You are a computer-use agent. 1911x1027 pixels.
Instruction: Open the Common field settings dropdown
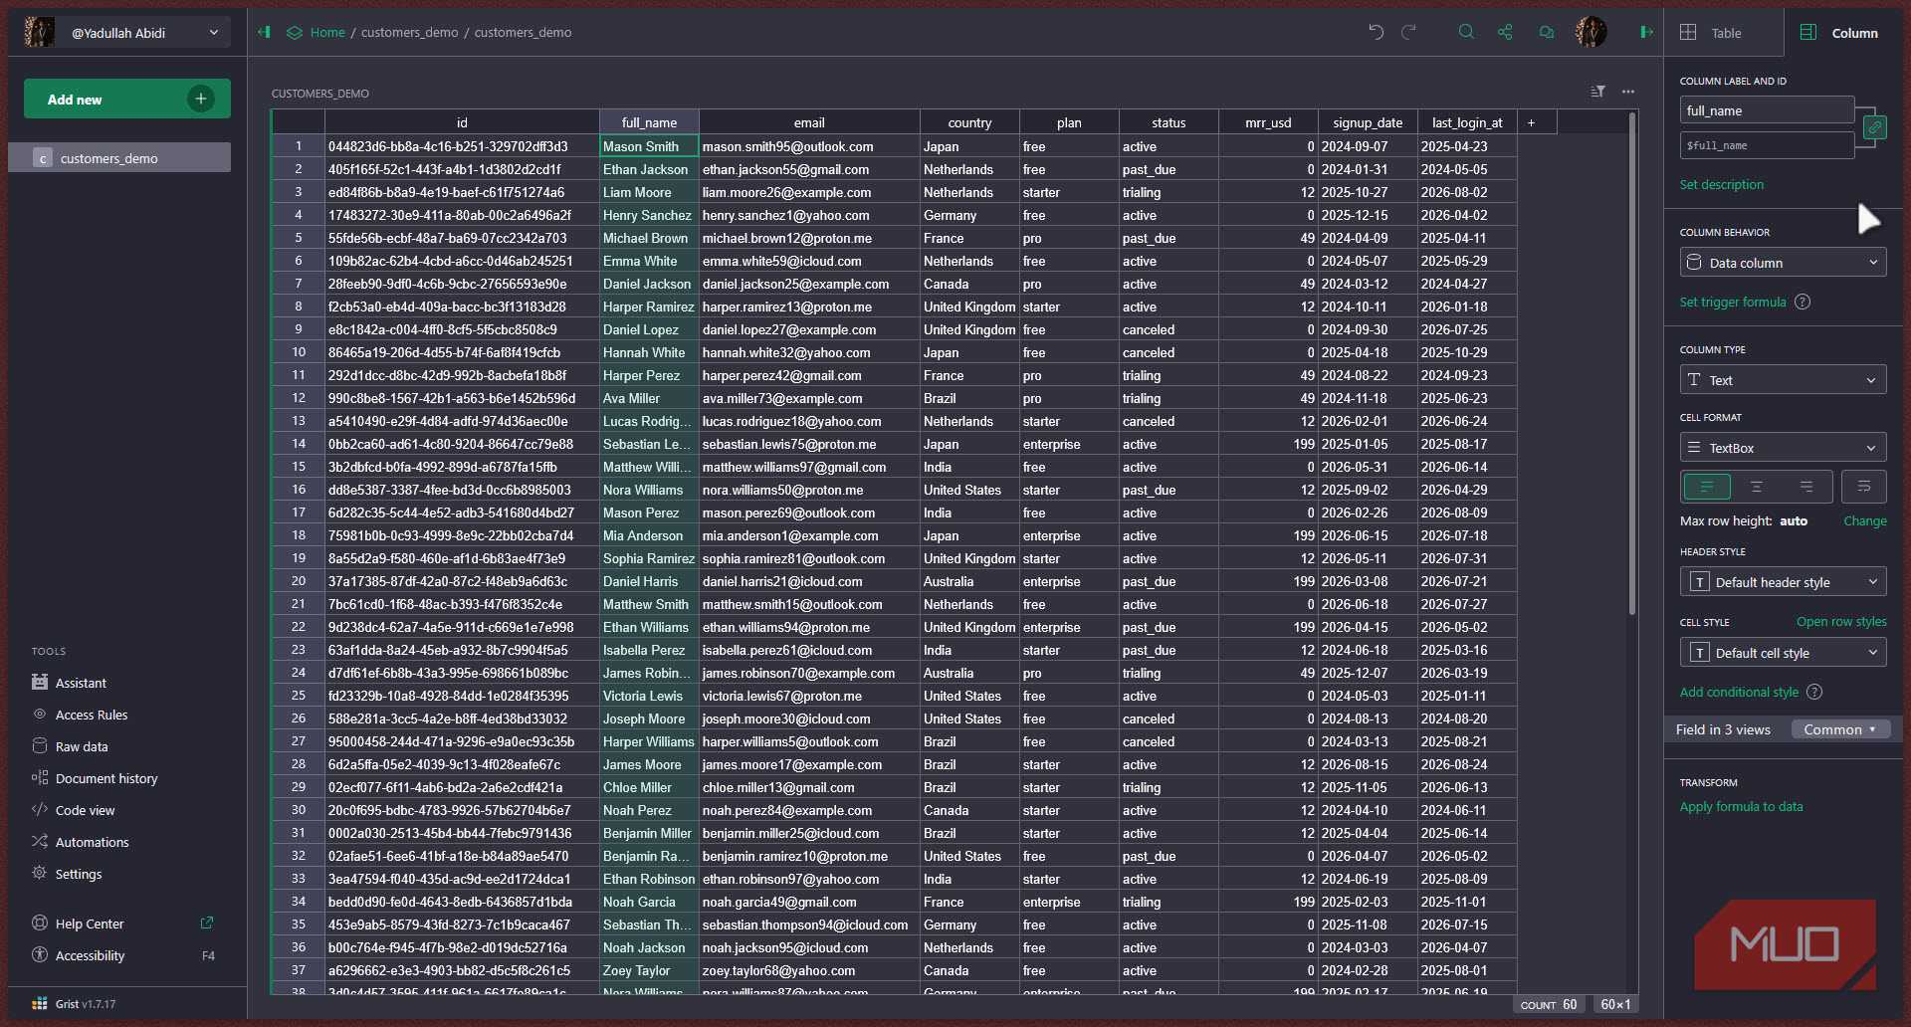1840,729
